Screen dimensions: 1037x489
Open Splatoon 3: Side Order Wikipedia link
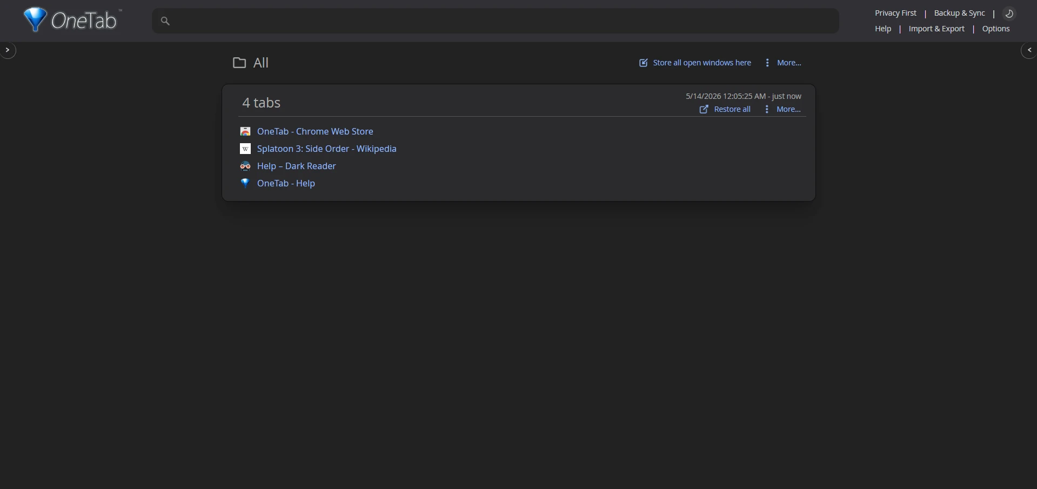(x=326, y=149)
